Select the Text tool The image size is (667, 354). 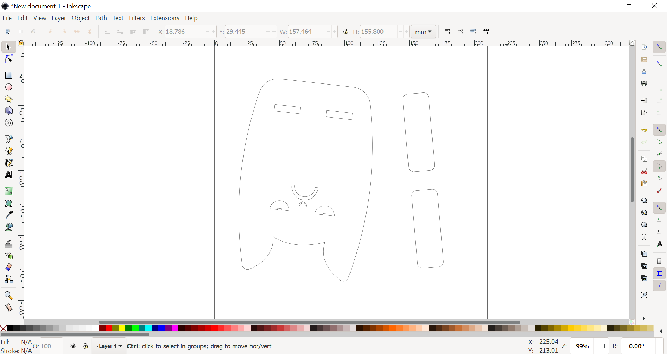tap(8, 175)
